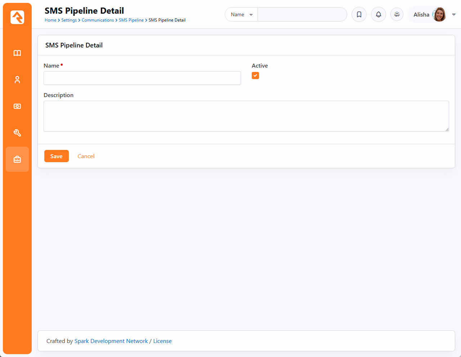Open the People icon in sidebar
Screen dimensions: 461x357
17,80
